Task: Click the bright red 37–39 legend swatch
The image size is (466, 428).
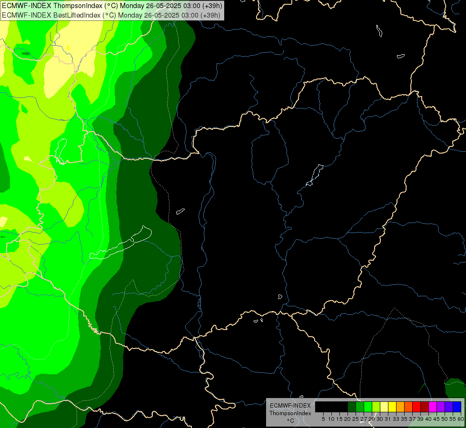Action: [x=416, y=407]
